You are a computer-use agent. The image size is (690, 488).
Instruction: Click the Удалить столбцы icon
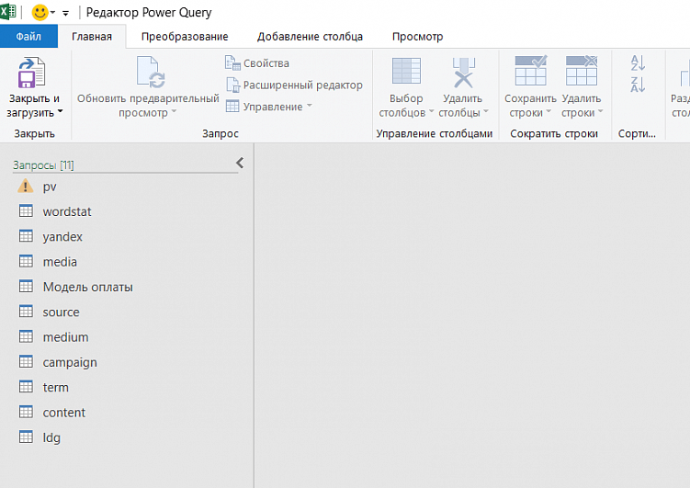(463, 73)
